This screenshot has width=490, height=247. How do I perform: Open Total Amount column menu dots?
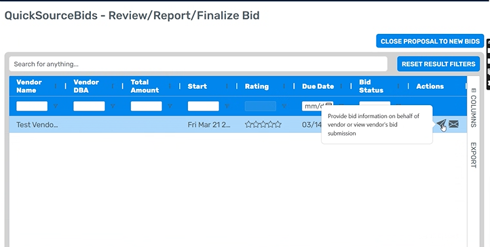click(x=170, y=86)
